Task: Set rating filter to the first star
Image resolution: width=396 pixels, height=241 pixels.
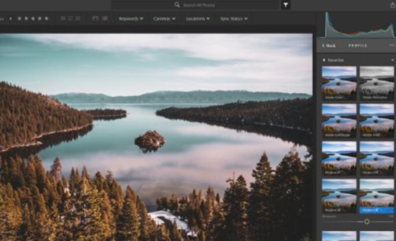Action: coord(19,19)
